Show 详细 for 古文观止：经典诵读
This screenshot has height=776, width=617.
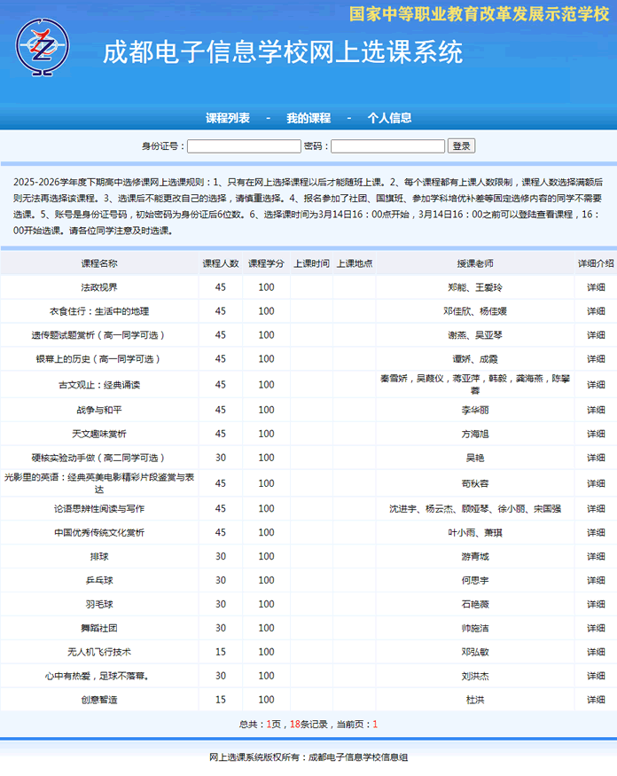click(596, 385)
